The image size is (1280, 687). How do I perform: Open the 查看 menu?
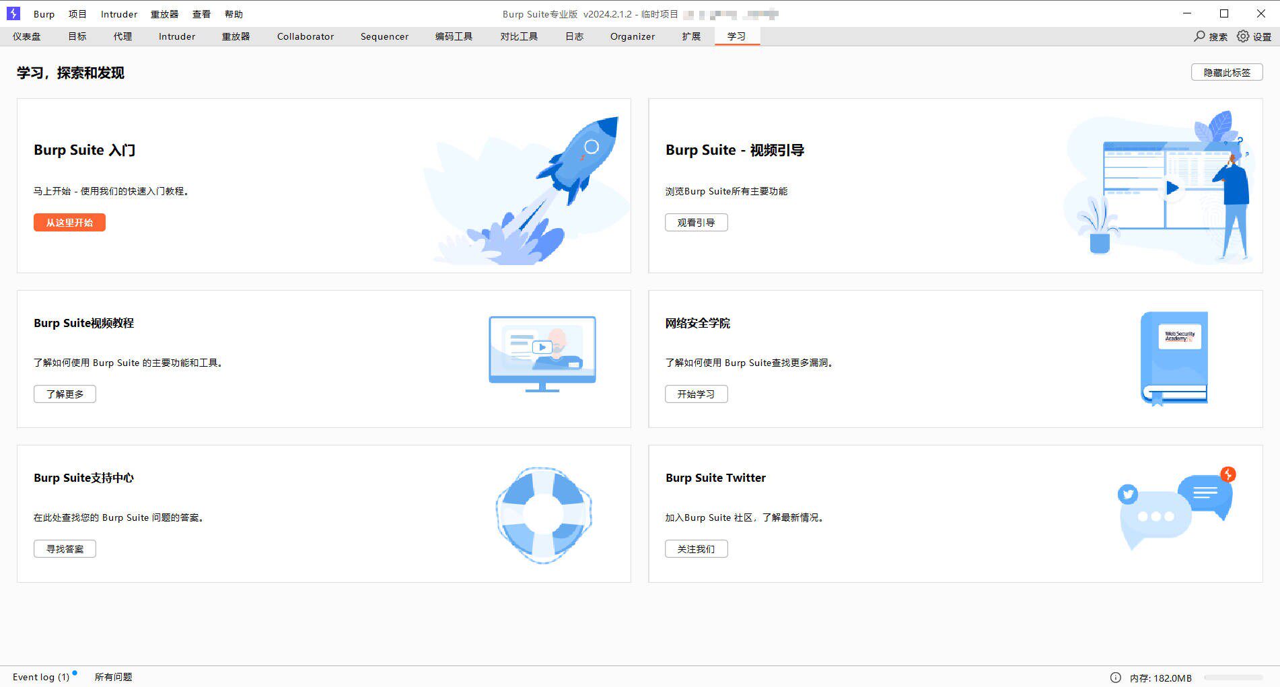pos(201,14)
